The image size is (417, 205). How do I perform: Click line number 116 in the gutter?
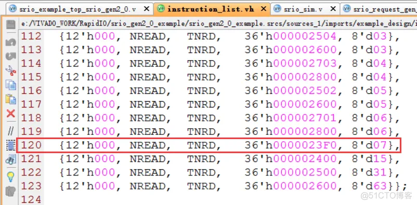[x=31, y=91]
